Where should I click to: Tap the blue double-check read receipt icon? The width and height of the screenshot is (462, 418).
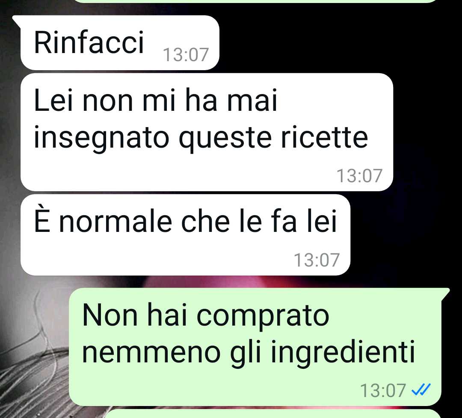point(421,390)
